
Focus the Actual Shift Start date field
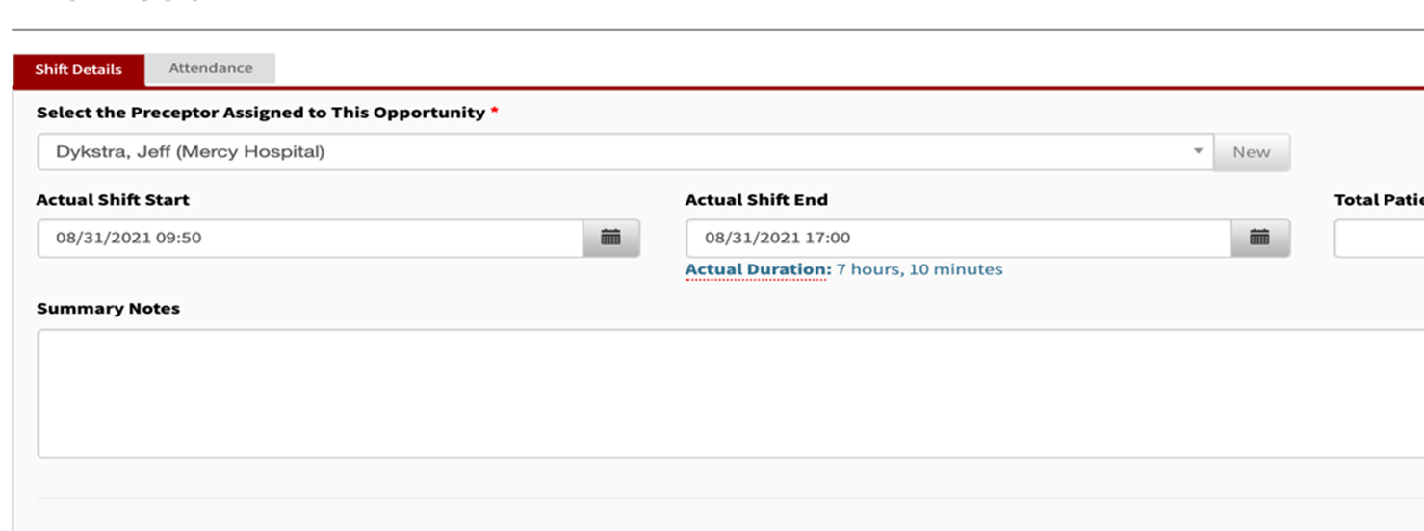[x=310, y=238]
